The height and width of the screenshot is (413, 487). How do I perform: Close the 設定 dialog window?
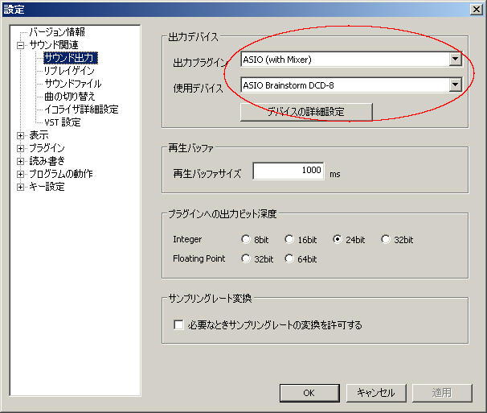click(x=476, y=10)
